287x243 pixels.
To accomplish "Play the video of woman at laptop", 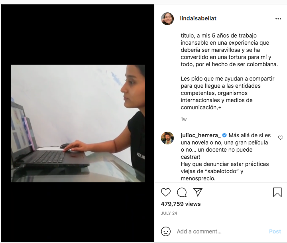I will (78, 123).
